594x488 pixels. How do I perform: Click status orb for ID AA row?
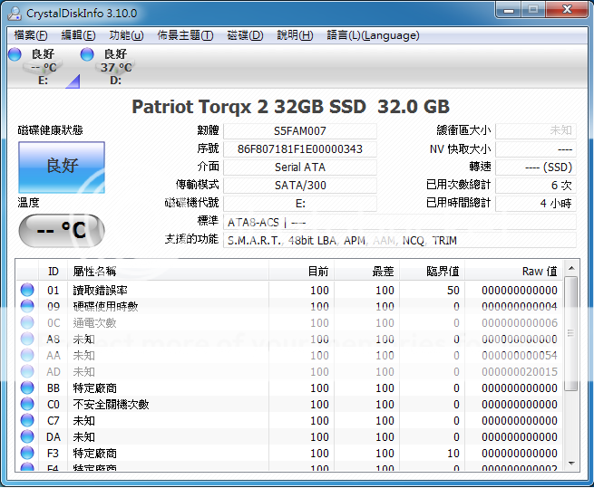(27, 355)
